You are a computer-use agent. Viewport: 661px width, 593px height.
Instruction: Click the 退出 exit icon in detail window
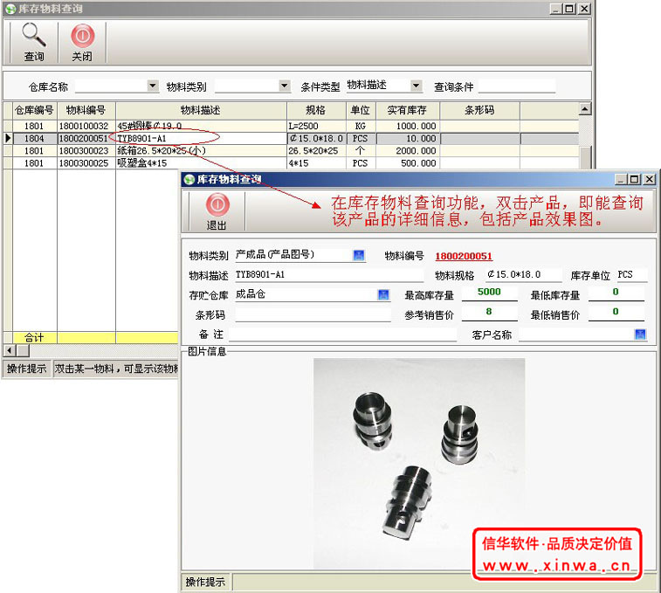pos(217,205)
